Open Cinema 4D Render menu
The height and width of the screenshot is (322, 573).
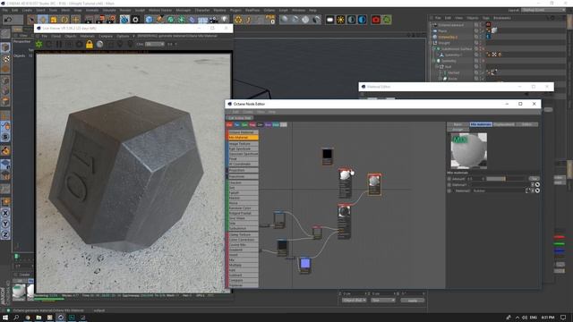point(125,10)
